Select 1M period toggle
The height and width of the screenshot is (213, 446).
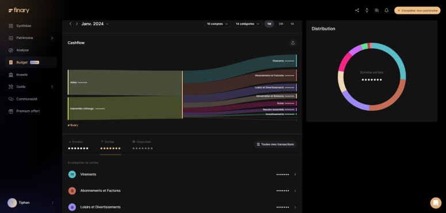click(269, 24)
